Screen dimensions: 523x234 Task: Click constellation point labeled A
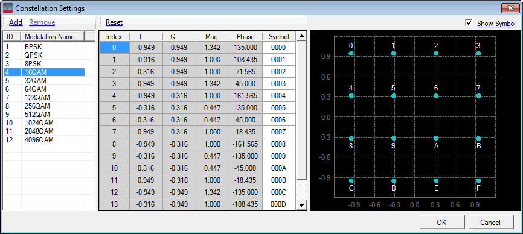click(x=436, y=138)
